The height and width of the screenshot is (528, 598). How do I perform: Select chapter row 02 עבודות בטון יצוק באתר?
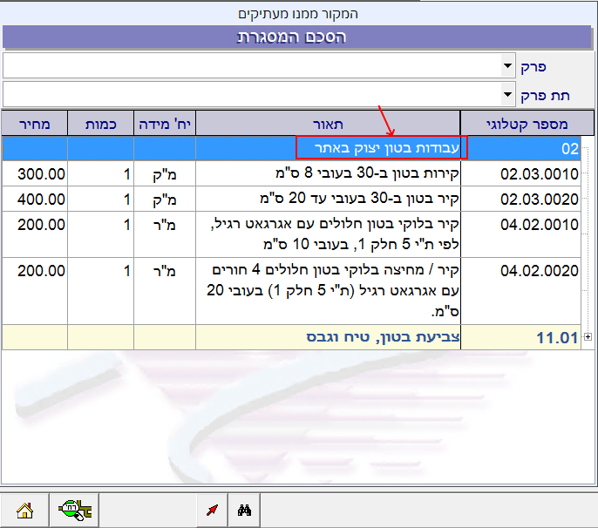[x=381, y=148]
